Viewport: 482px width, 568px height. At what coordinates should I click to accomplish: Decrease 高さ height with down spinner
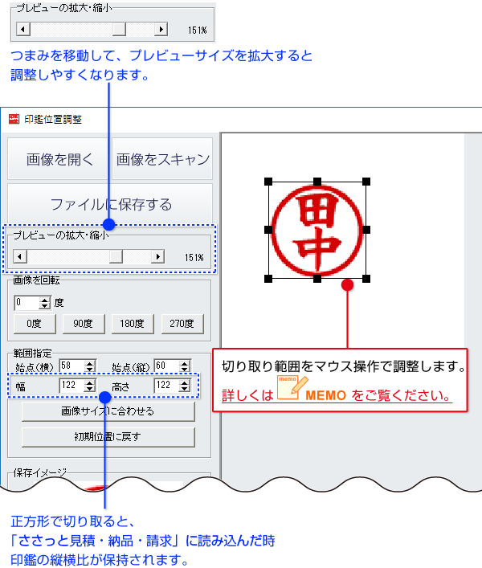point(185,389)
